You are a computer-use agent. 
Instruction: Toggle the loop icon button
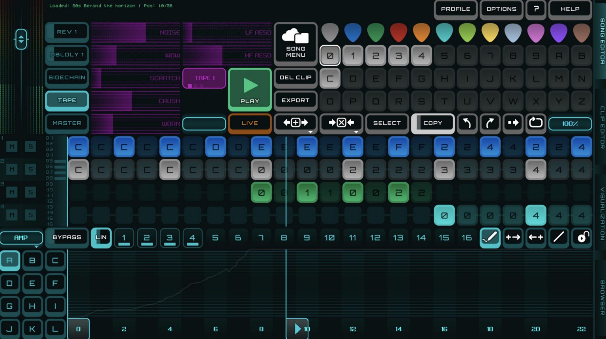(535, 123)
